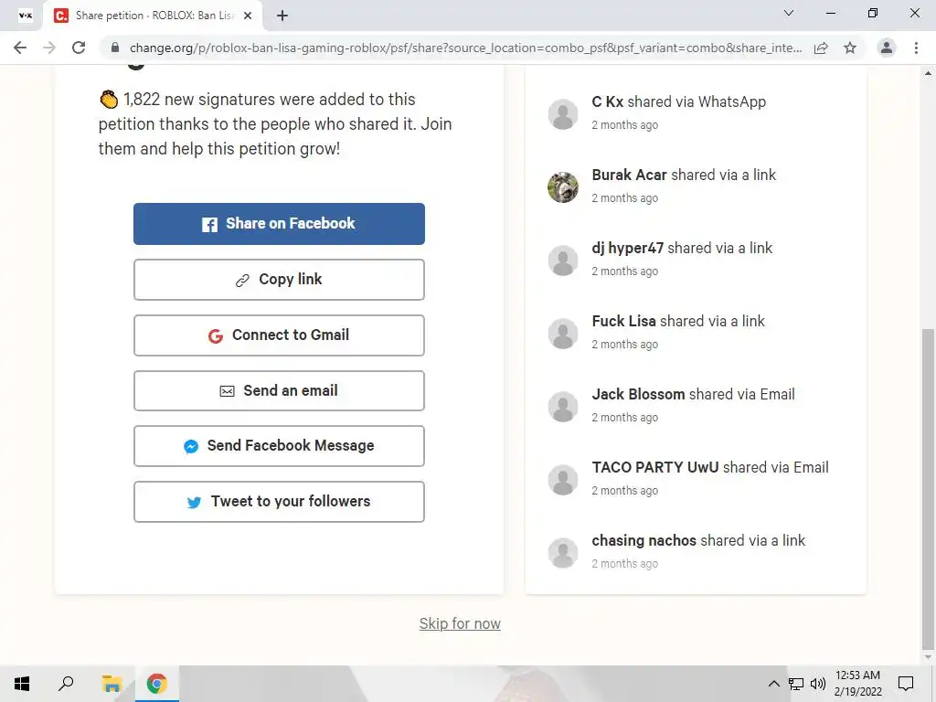Open Windows taskbar search

66,684
